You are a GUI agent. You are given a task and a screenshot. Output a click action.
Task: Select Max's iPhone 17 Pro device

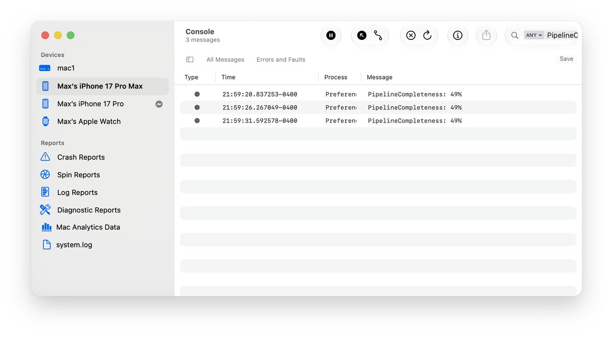click(102, 104)
